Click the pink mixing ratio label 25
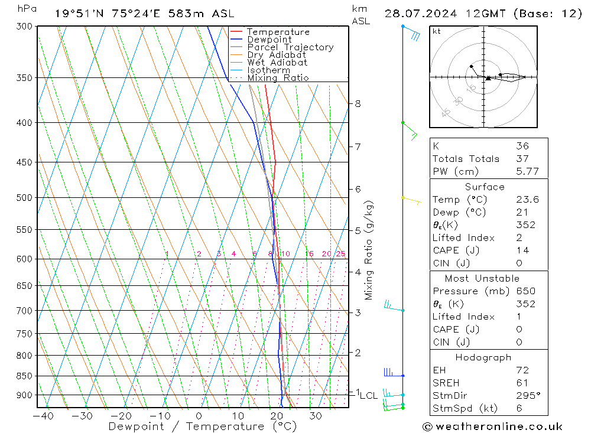Image resolution: width=591 pixels, height=433 pixels. point(341,253)
